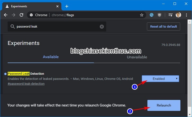Click the Experiments page heading
Screen dimensions: 192x117
click(x=24, y=43)
